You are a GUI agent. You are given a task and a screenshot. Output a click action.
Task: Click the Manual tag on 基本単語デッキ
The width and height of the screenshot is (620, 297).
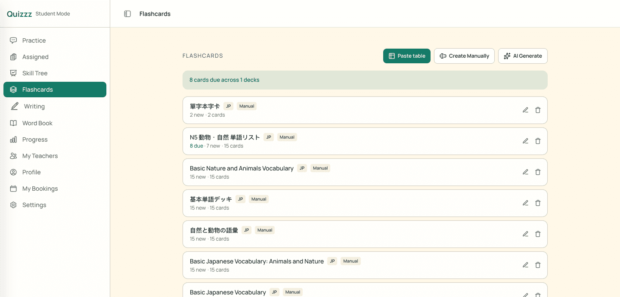tap(259, 199)
